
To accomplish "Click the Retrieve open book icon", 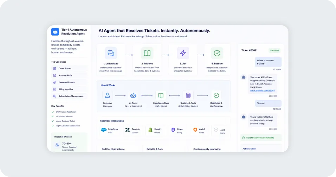I will [x=147, y=53].
